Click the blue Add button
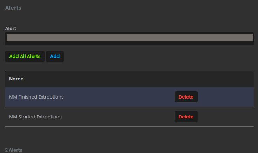The height and width of the screenshot is (153, 258). (55, 56)
